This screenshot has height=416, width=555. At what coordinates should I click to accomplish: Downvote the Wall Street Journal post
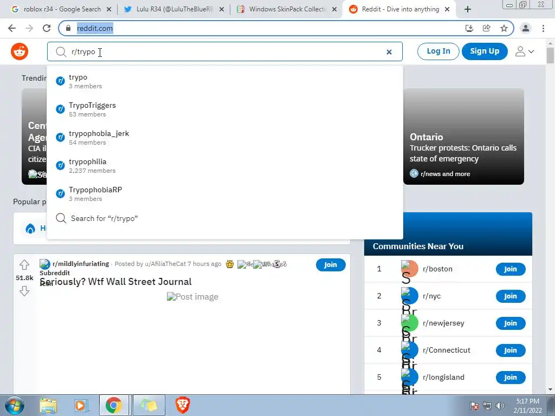[24, 291]
